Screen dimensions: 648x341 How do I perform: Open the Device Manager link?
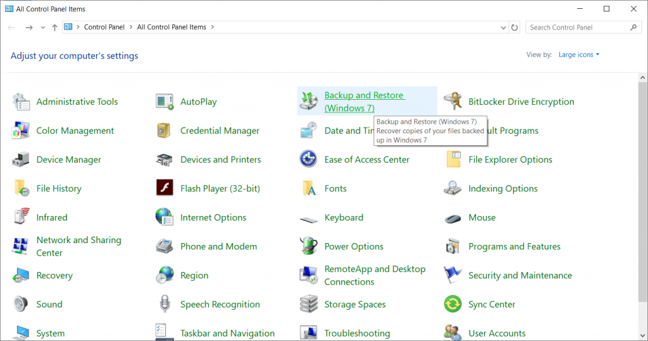68,160
